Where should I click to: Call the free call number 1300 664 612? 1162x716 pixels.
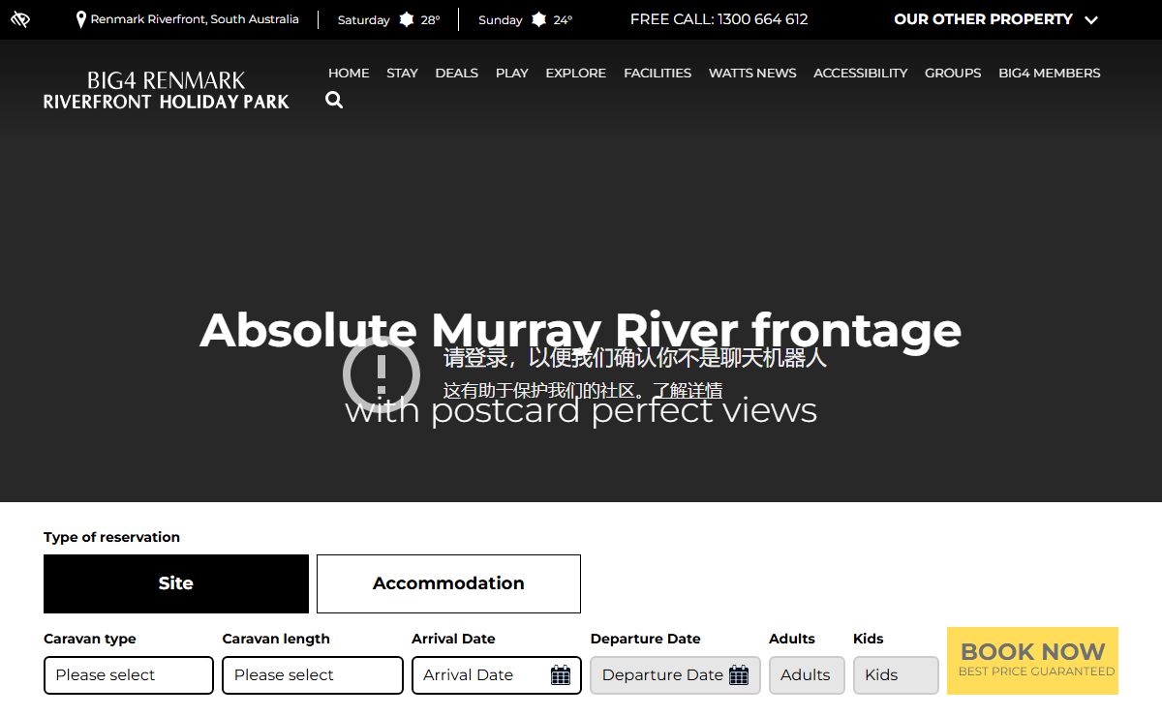[719, 19]
